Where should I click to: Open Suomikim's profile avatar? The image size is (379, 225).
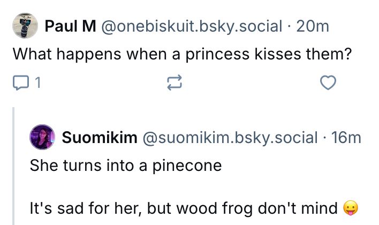pos(42,138)
